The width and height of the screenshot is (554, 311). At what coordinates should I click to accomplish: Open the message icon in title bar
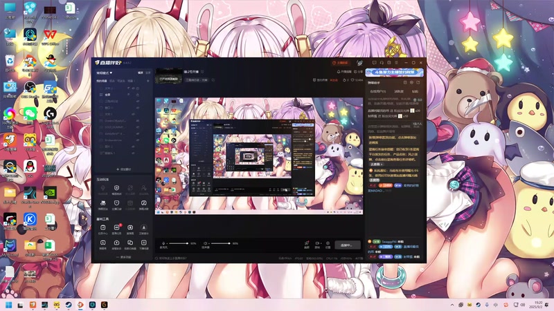374,63
